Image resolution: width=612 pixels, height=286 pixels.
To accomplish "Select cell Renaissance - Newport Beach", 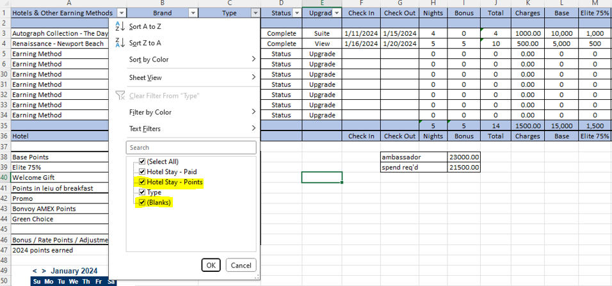I will pyautogui.click(x=60, y=44).
